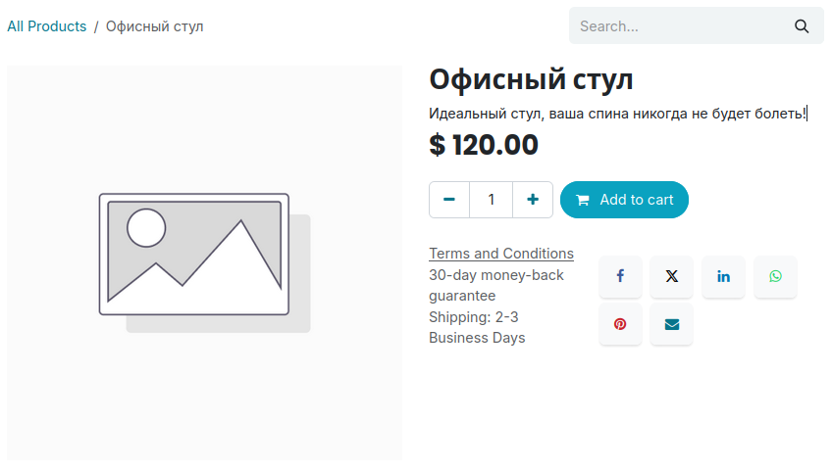Click the $ 120.00 price

tap(484, 145)
